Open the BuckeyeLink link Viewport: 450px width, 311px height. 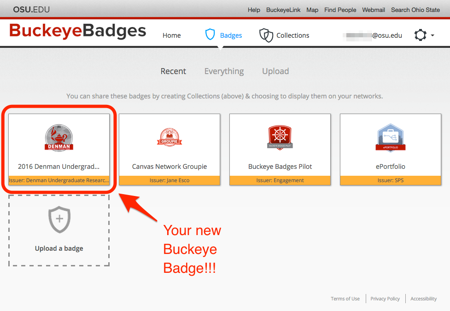click(283, 10)
